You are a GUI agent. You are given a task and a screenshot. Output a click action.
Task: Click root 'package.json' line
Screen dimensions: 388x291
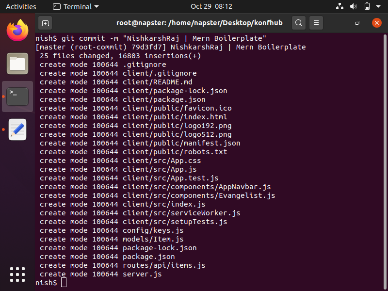pos(107,257)
